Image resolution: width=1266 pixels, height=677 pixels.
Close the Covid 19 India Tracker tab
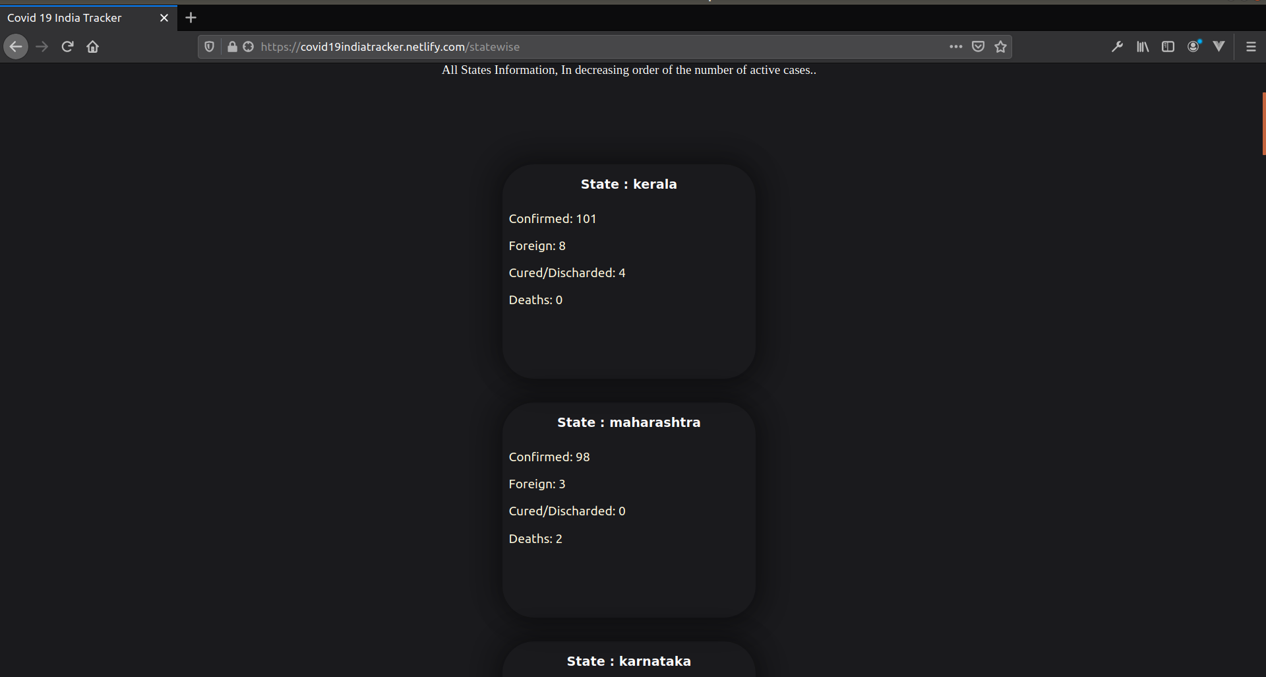164,18
